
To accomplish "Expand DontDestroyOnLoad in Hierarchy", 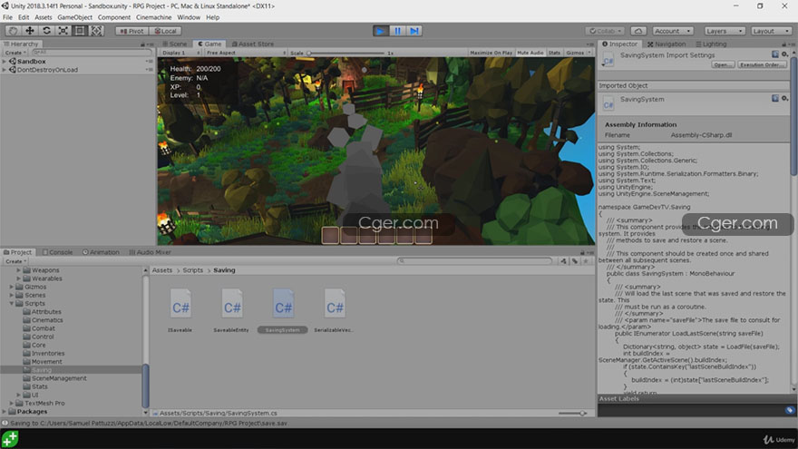I will (x=5, y=70).
